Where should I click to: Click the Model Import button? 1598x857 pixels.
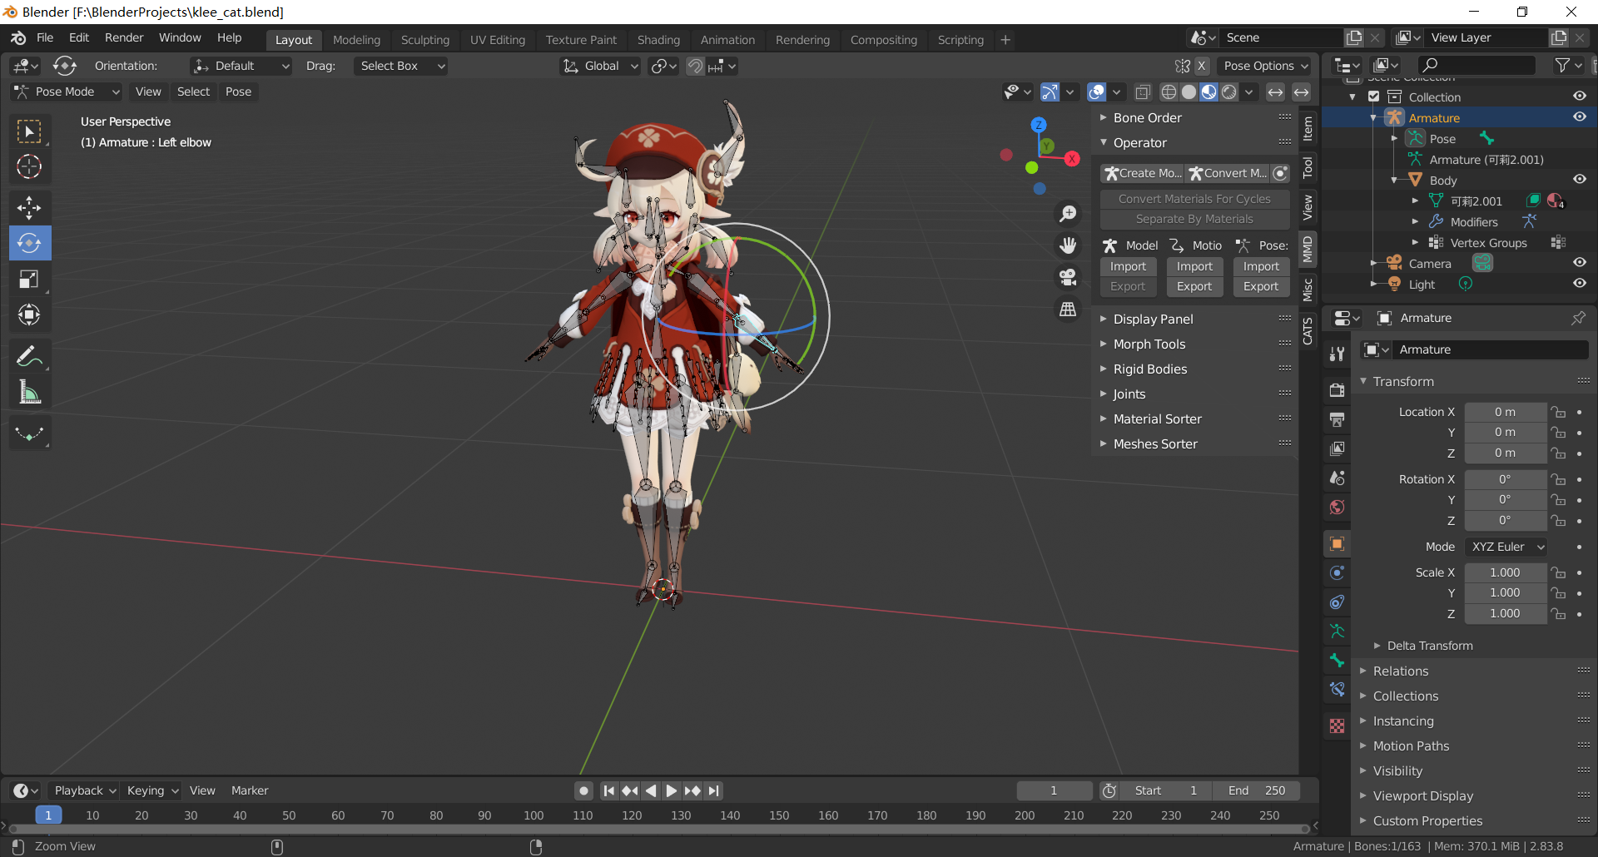1128,266
